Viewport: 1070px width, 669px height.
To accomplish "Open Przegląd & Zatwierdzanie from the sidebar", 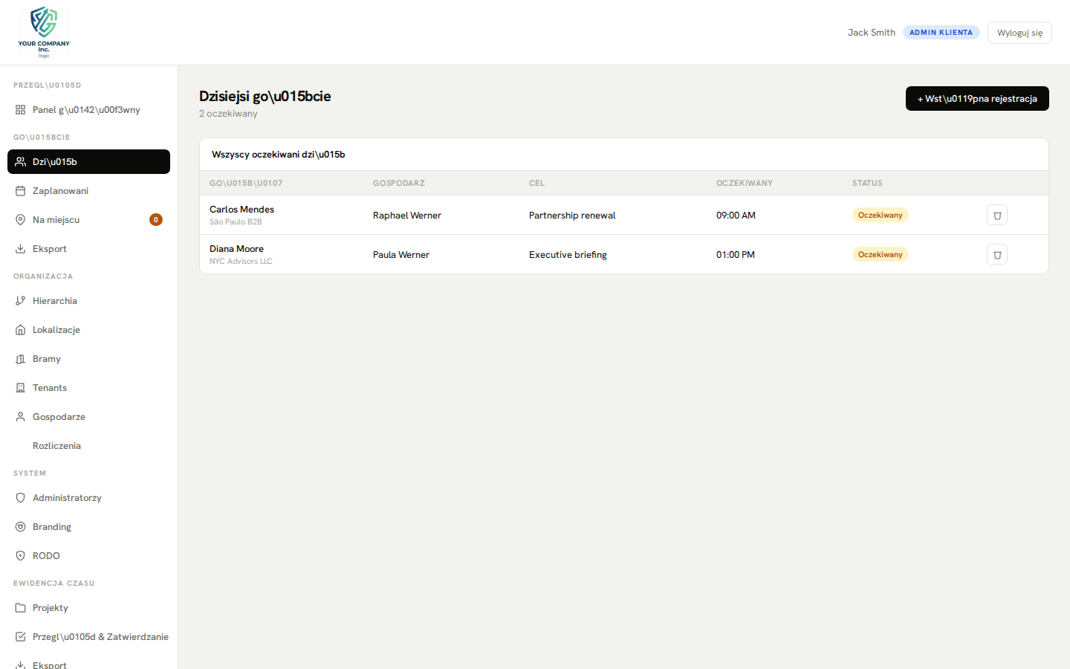I will (100, 636).
